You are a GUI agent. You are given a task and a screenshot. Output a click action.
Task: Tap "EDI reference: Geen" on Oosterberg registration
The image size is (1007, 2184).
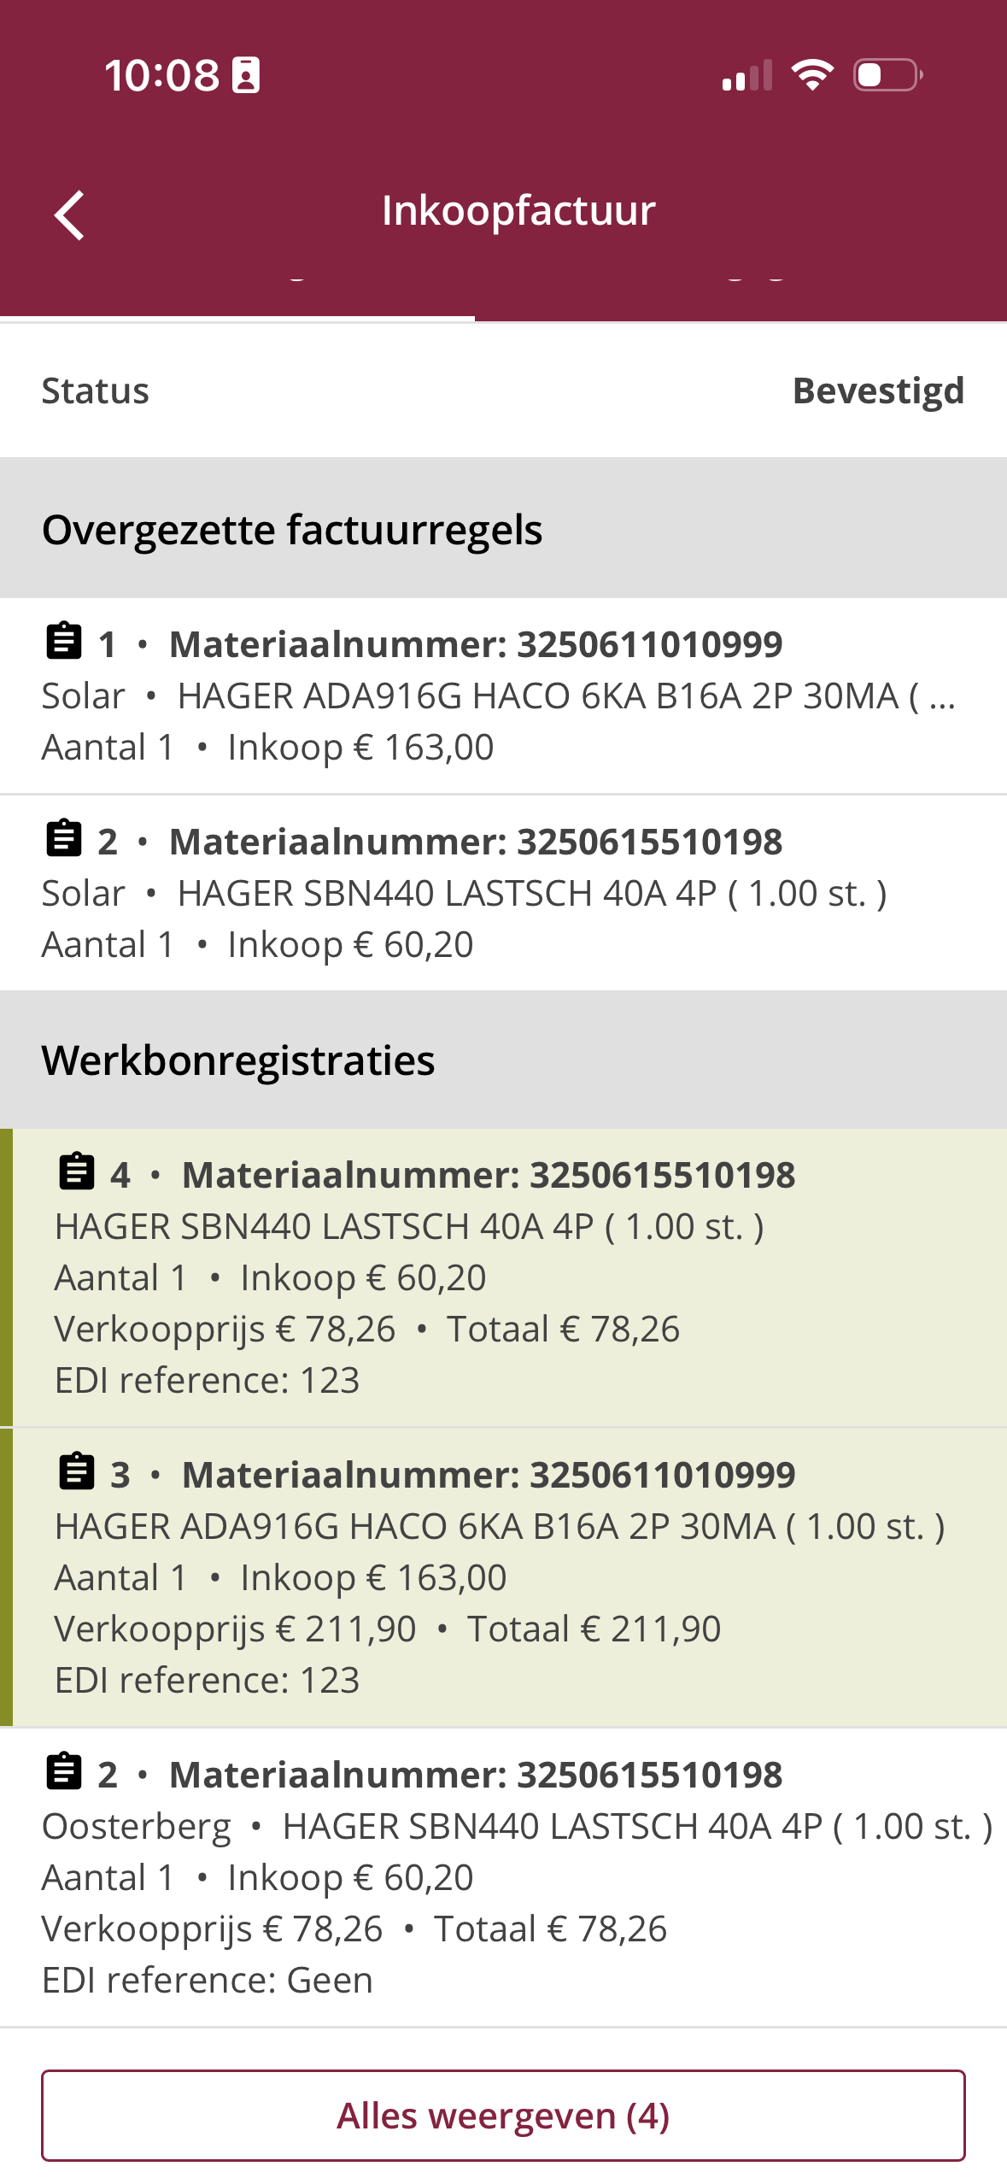click(208, 1980)
